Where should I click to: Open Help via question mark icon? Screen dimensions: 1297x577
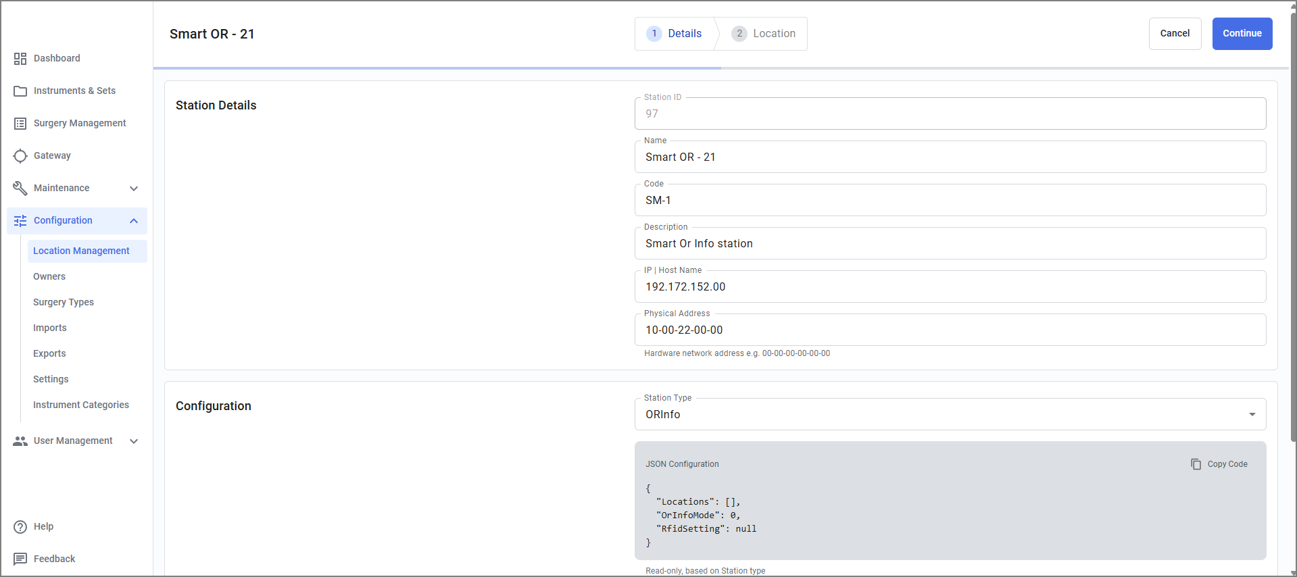20,527
